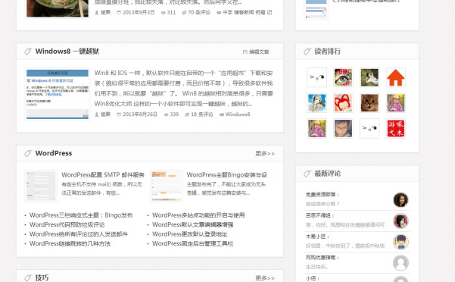Open the brown cat reader avatar

(369, 103)
